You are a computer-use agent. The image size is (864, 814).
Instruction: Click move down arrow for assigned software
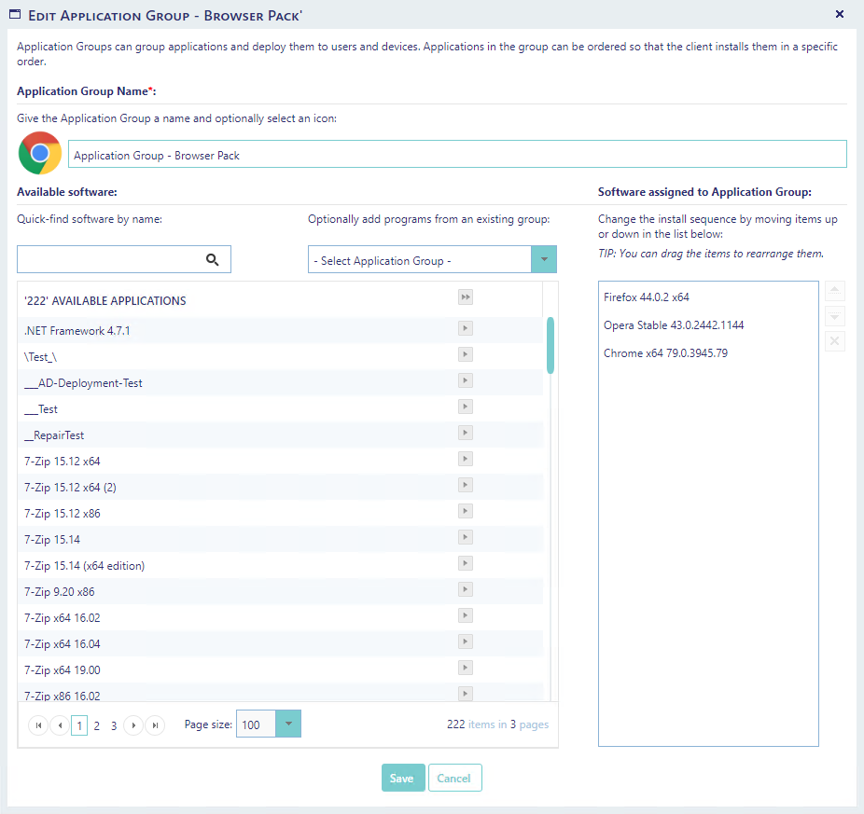pyautogui.click(x=835, y=316)
